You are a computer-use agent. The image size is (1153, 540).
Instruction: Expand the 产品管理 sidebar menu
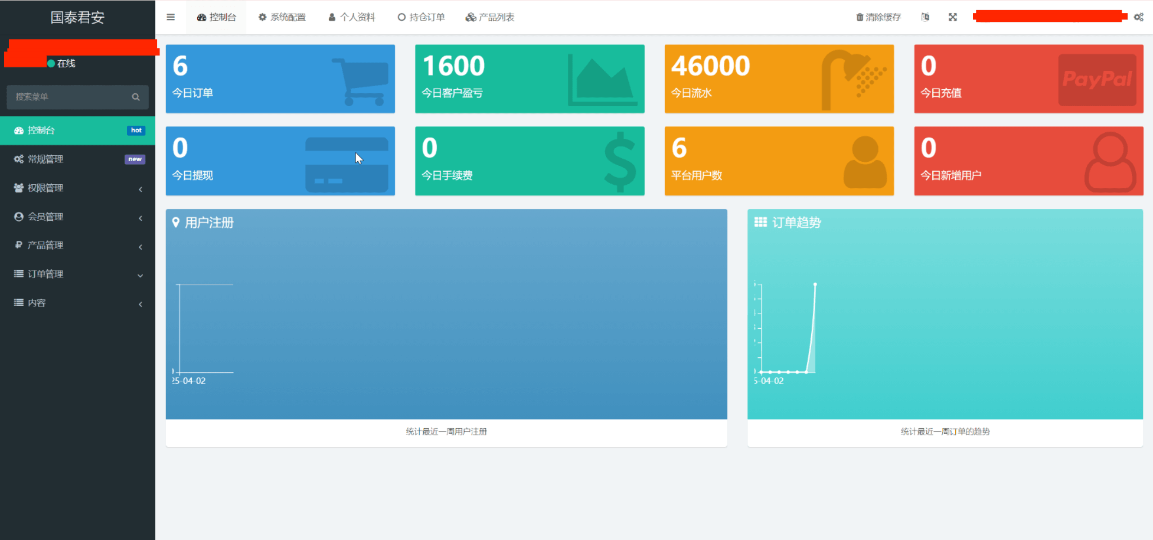pos(77,245)
